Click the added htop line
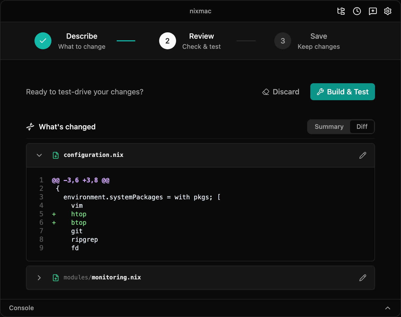This screenshot has width=401, height=317. click(x=79, y=214)
